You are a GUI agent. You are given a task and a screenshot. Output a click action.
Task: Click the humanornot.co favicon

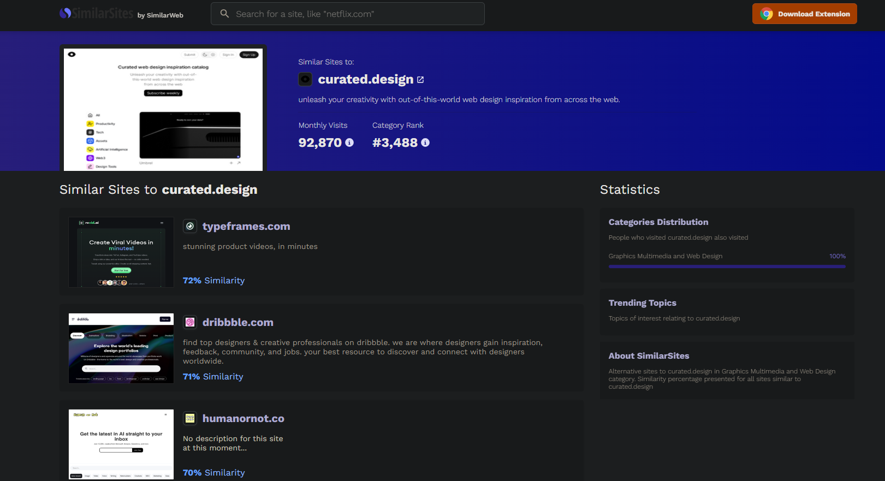[x=190, y=418]
